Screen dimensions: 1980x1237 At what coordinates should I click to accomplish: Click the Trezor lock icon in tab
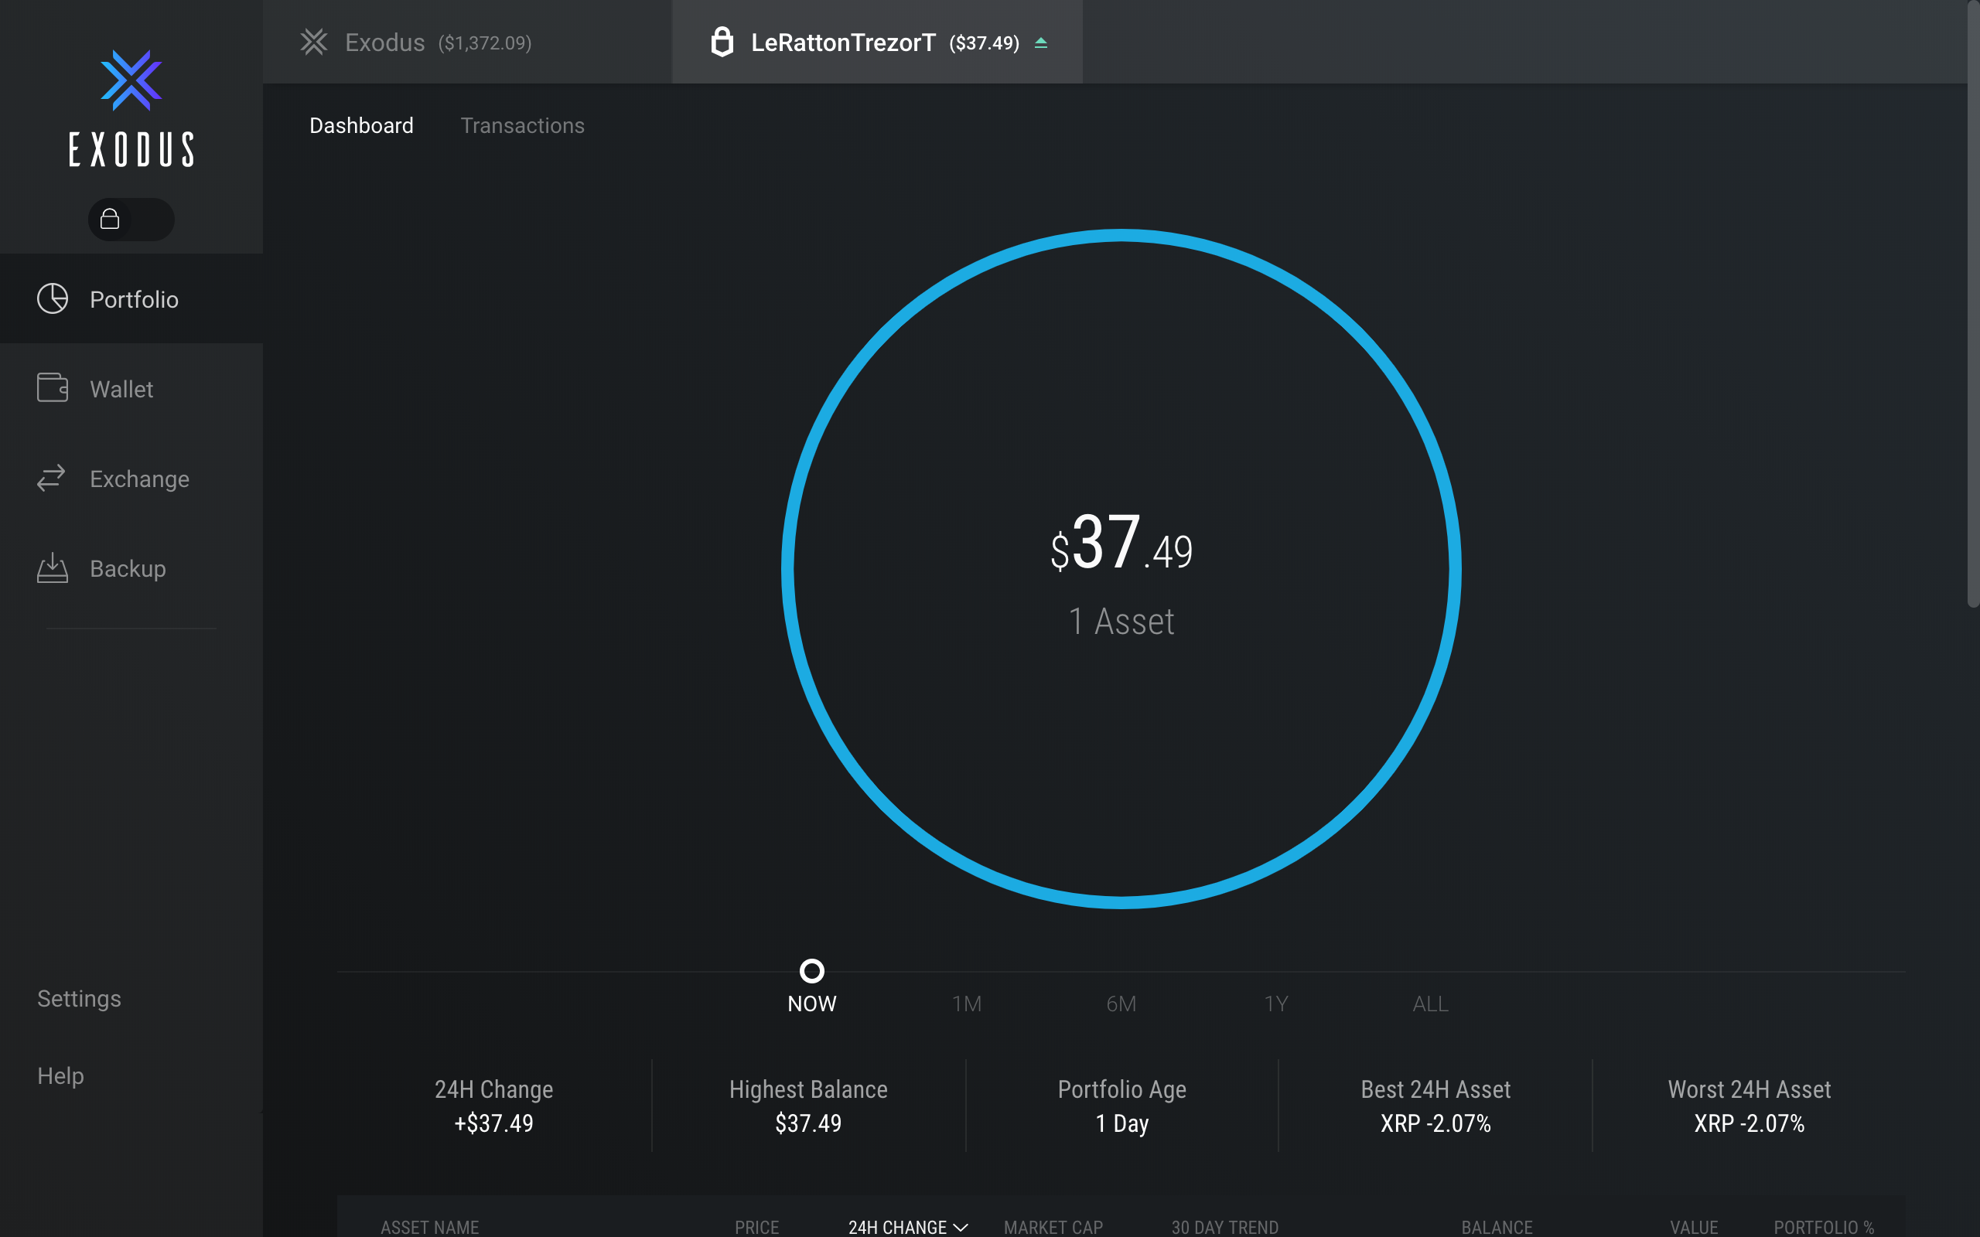click(x=722, y=42)
